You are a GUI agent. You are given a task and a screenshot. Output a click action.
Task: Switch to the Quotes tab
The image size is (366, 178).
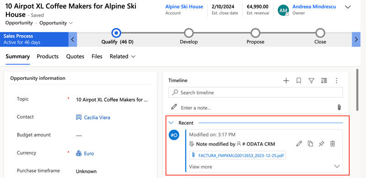click(75, 57)
